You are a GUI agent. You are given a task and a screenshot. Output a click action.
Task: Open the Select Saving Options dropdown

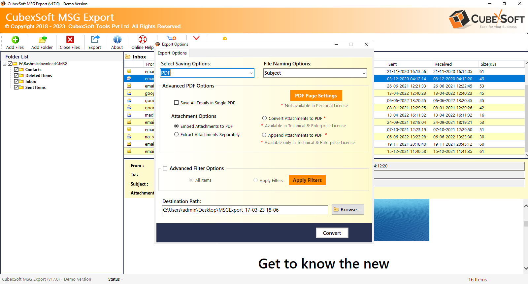[x=251, y=73]
